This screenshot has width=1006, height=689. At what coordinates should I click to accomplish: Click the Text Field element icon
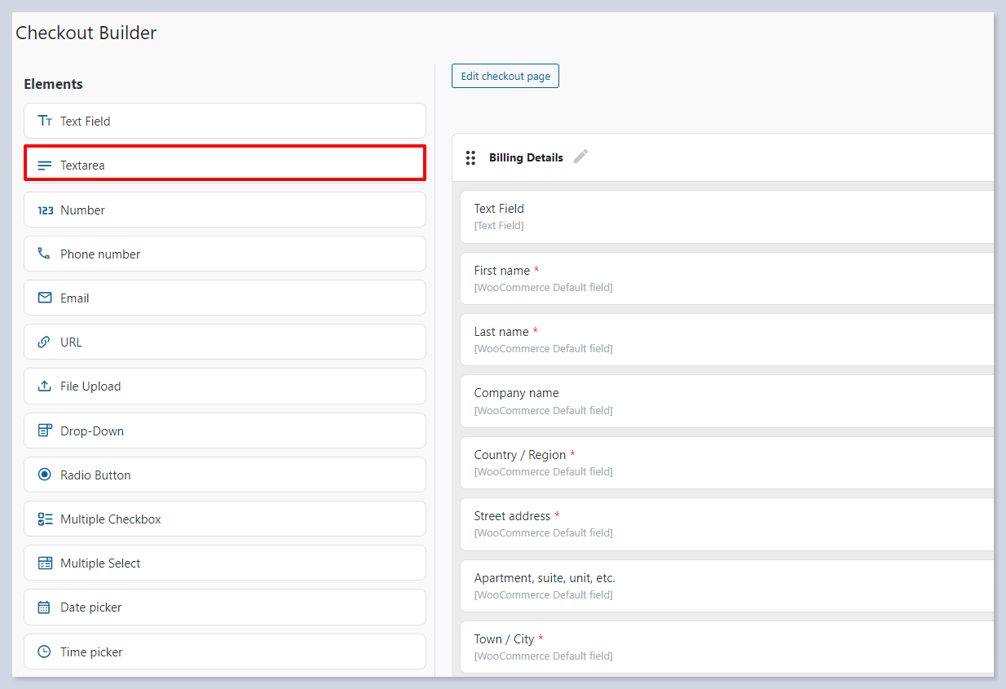(45, 121)
